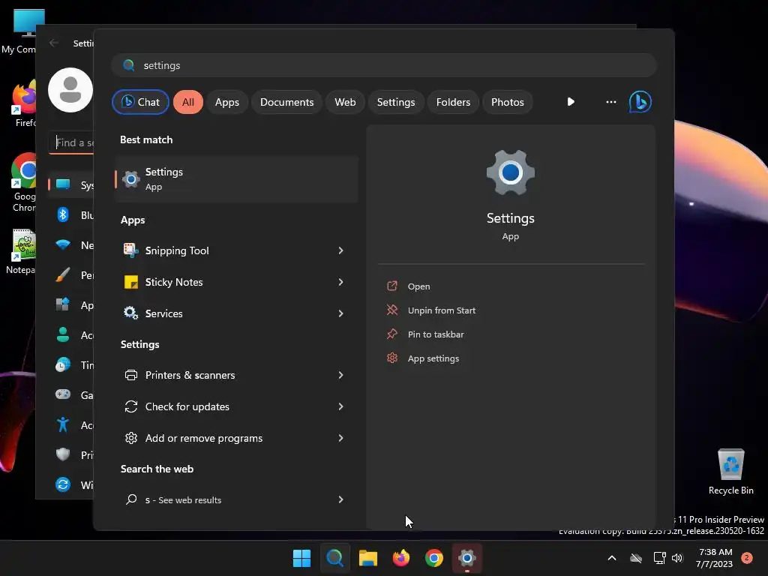Expand 's - See web results' chevron
The image size is (768, 576).
[340, 499]
